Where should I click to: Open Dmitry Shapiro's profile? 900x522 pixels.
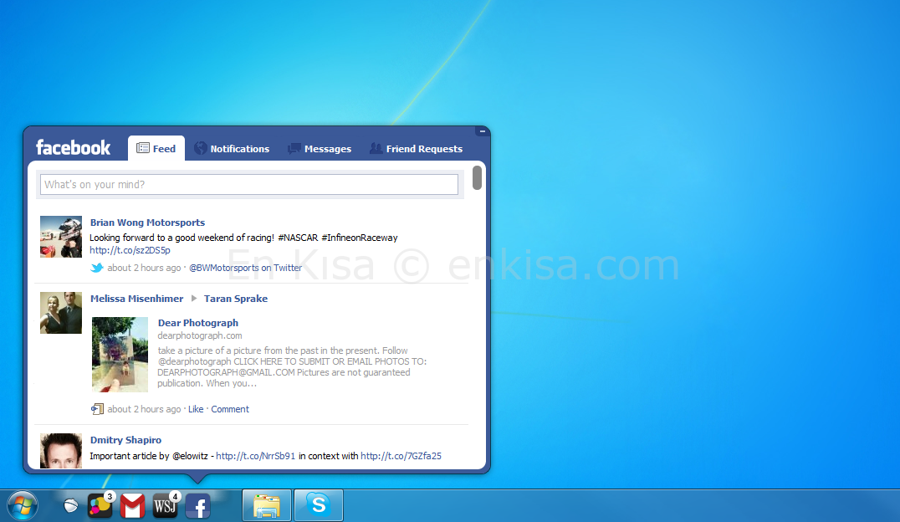pyautogui.click(x=125, y=440)
